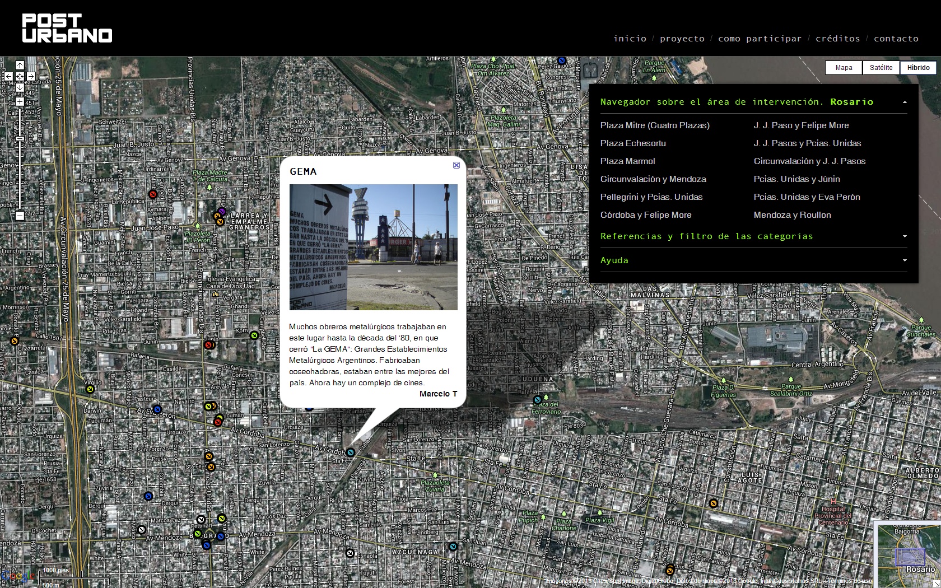Close the GEMA info popup
The height and width of the screenshot is (588, 941).
point(456,165)
